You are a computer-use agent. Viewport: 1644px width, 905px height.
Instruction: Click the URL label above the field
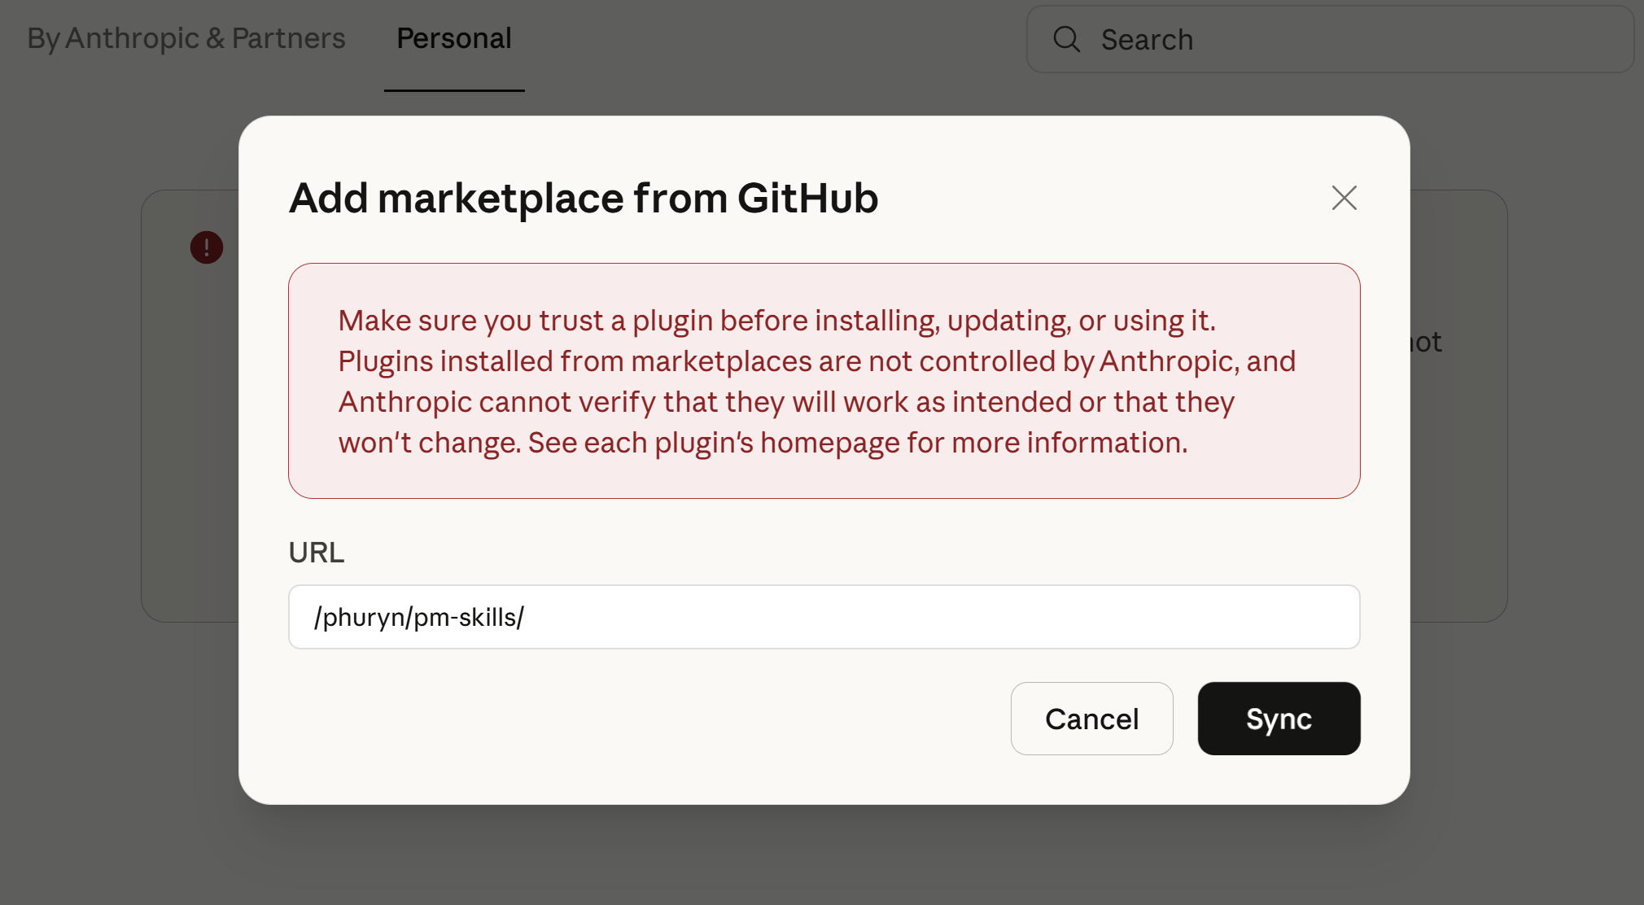pyautogui.click(x=317, y=553)
